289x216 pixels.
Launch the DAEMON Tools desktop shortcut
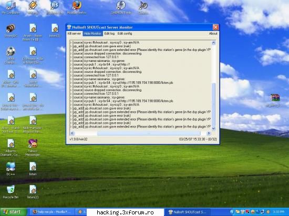tap(121, 7)
